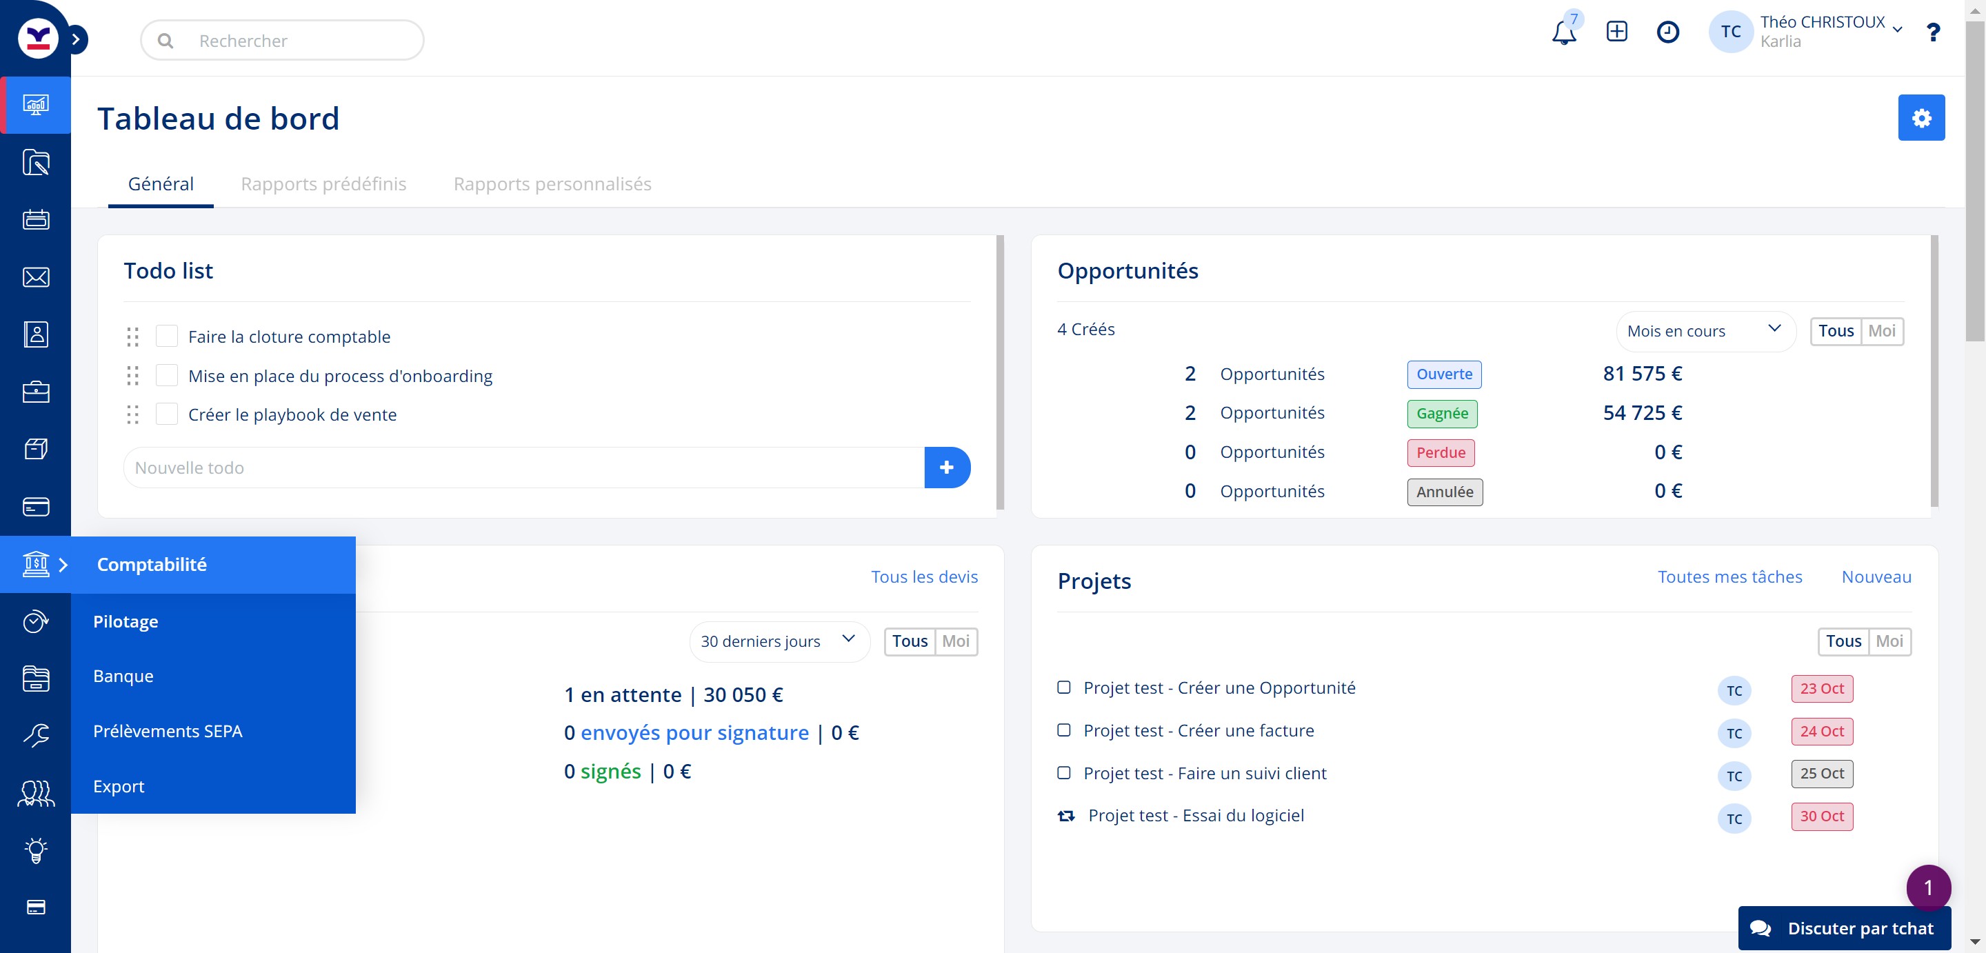Click the quick-add plus square icon
This screenshot has width=1986, height=953.
pos(1616,32)
